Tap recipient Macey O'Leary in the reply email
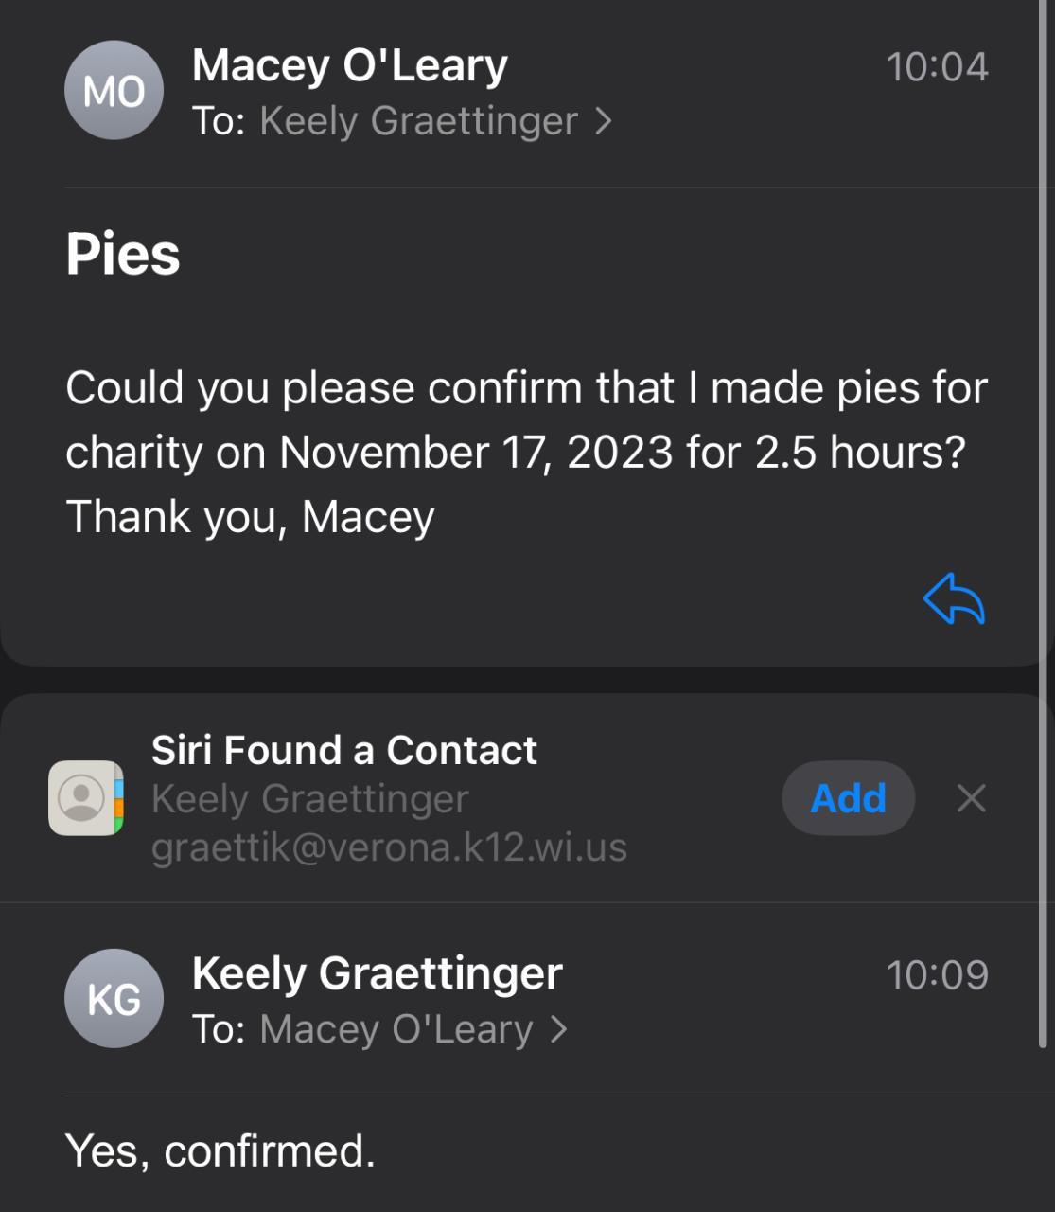This screenshot has width=1055, height=1212. pyautogui.click(x=396, y=1029)
